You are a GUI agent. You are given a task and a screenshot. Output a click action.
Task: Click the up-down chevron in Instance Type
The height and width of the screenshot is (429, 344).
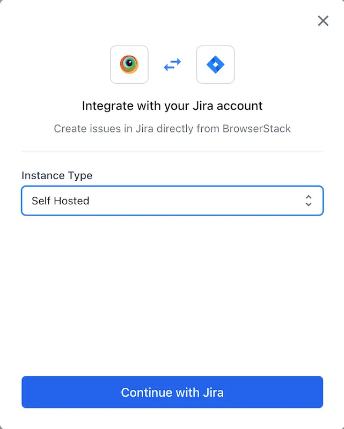(x=309, y=201)
